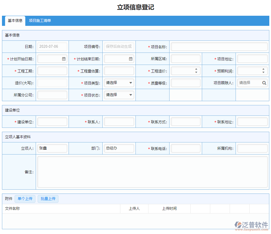Open calendar icon for 计划结束日期
This screenshot has height=234, width=271.
(131, 59)
